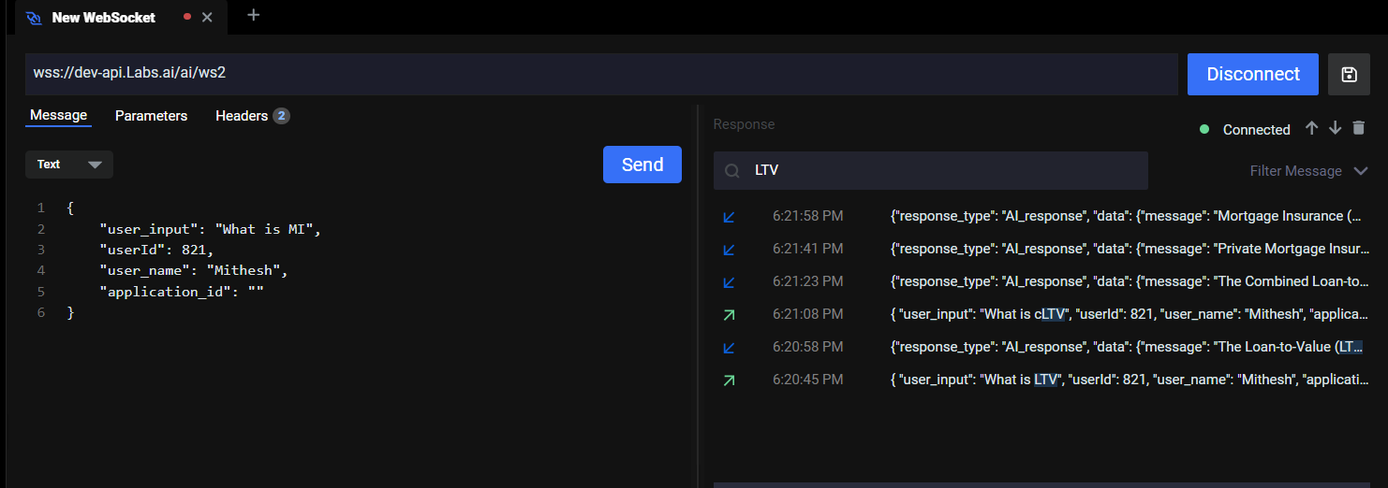Screen dimensions: 1388x488
Task: Click the up arrow in Response panel
Action: [x=1312, y=129]
